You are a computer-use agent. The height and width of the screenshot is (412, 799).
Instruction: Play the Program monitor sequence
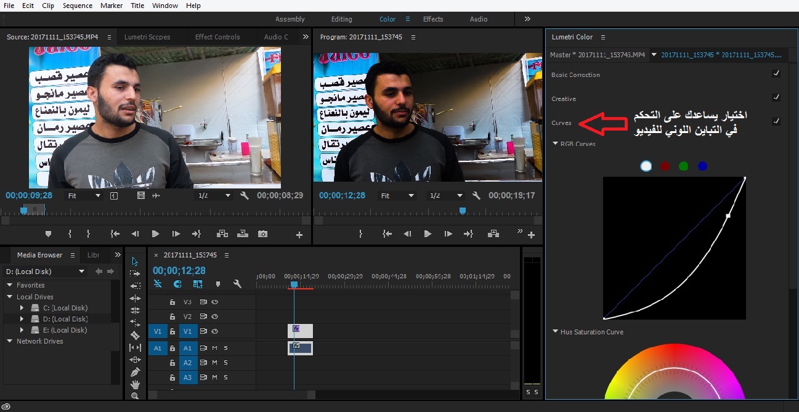pyautogui.click(x=428, y=234)
